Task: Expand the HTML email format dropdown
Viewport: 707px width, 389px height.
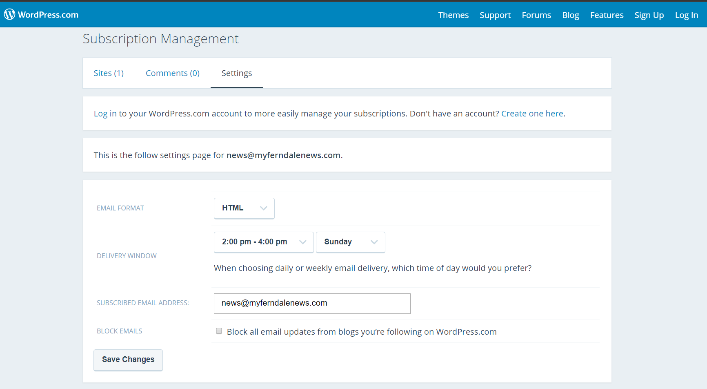Action: pos(244,208)
